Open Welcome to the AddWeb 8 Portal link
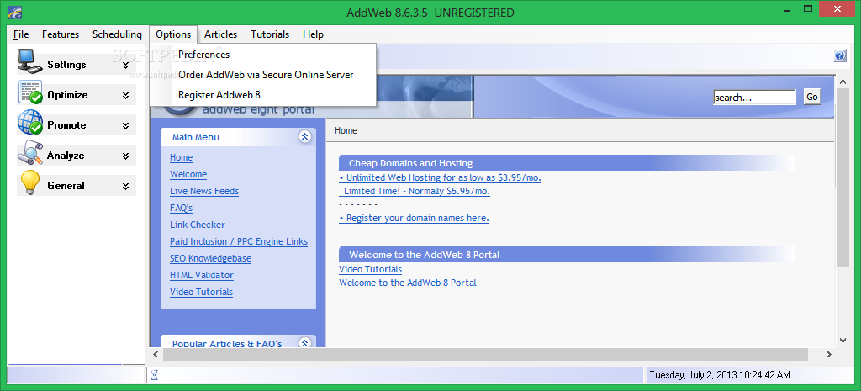The height and width of the screenshot is (391, 861). tap(408, 283)
